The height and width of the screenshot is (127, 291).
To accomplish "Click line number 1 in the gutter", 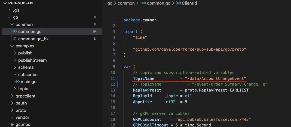I will (x=114, y=20).
